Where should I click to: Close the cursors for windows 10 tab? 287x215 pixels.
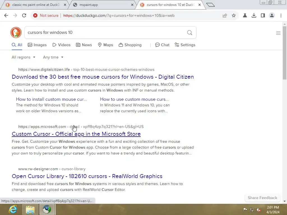coord(200,5)
